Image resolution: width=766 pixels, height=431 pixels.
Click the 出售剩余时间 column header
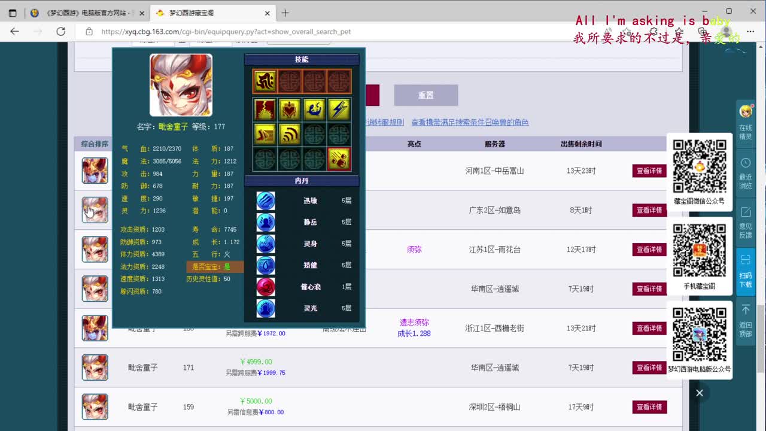[x=581, y=144]
